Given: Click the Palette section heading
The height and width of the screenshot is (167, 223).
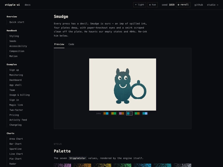Looking at the screenshot, I should click(x=62, y=151).
